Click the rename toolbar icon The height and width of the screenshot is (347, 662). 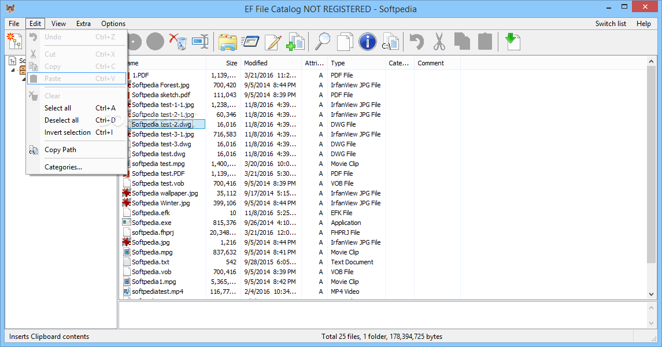tap(200, 42)
